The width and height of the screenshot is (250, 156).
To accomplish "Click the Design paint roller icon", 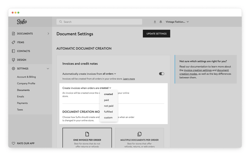I will tap(14, 60).
